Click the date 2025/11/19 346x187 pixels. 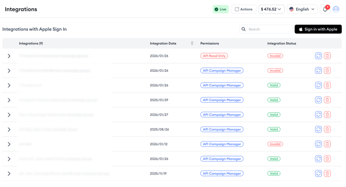click(x=158, y=174)
